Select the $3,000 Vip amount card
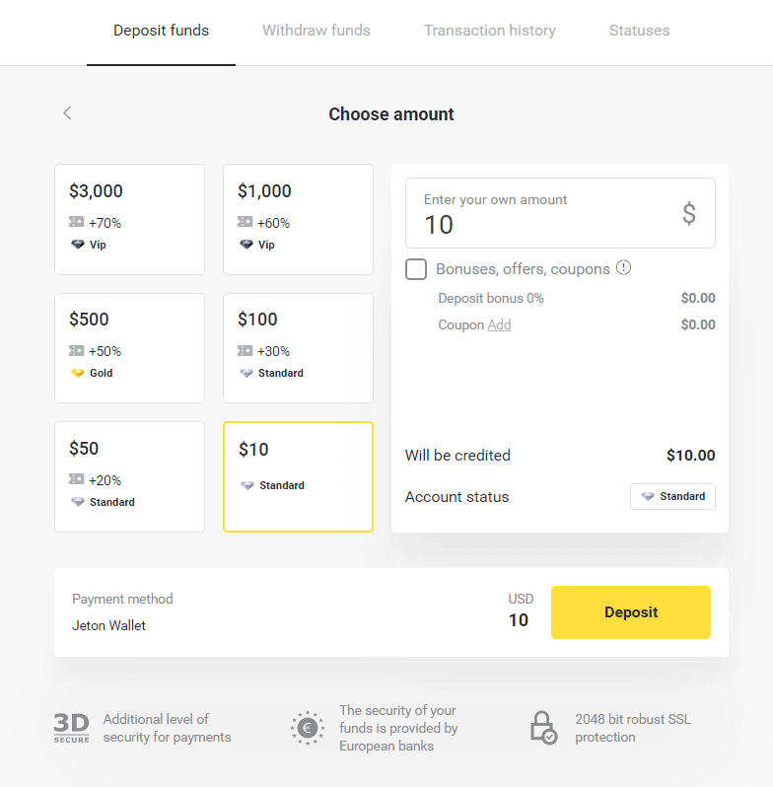Viewport: 773px width, 787px height. click(x=129, y=219)
